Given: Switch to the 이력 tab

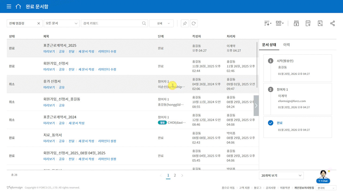Looking at the screenshot, I should tap(286, 45).
